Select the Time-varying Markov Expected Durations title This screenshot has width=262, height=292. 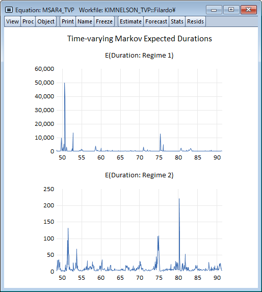pos(140,39)
